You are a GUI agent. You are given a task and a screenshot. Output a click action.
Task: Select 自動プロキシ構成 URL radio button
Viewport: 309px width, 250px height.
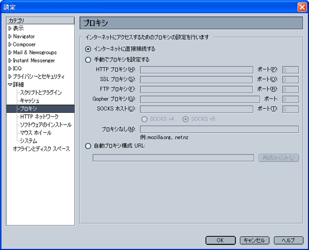click(88, 146)
